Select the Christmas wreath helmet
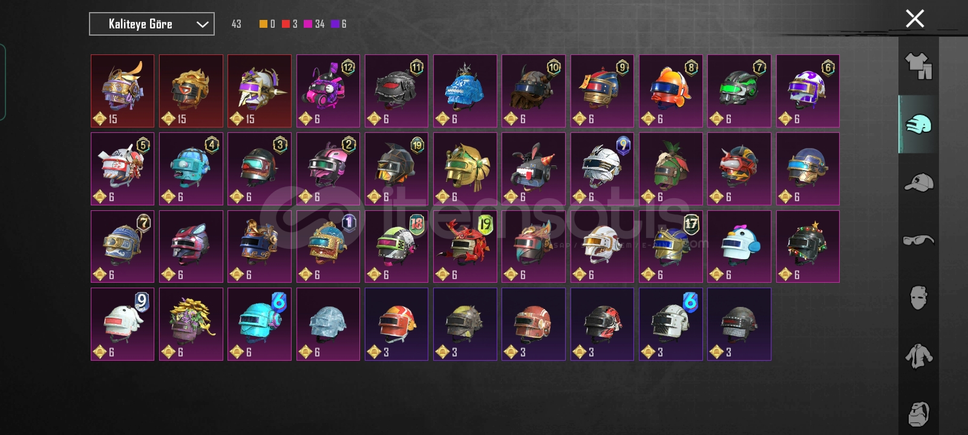This screenshot has height=435, width=968. pos(808,246)
